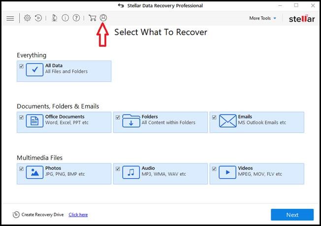
Task: Click the 'MS Outlook Emails etc' text
Action: pos(262,123)
